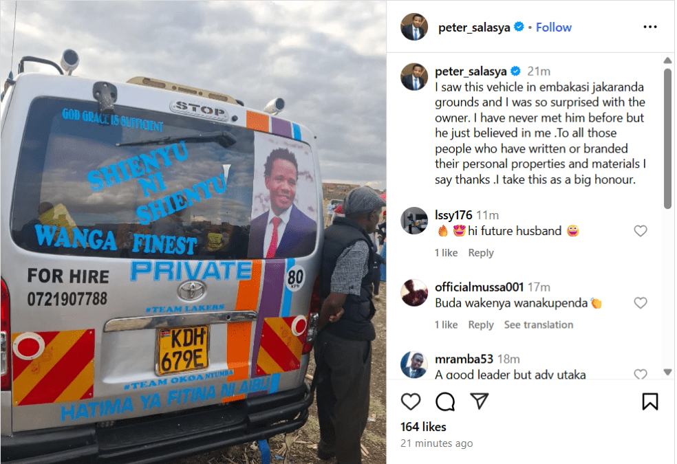View the 164 likes list
The width and height of the screenshot is (677, 464).
tap(423, 427)
